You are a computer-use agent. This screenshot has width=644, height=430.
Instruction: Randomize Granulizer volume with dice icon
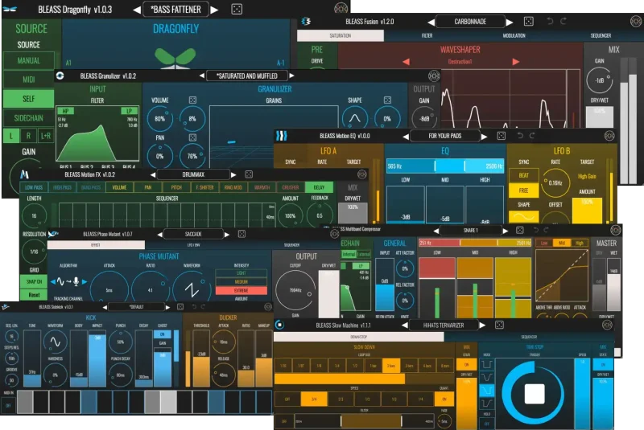[192, 100]
